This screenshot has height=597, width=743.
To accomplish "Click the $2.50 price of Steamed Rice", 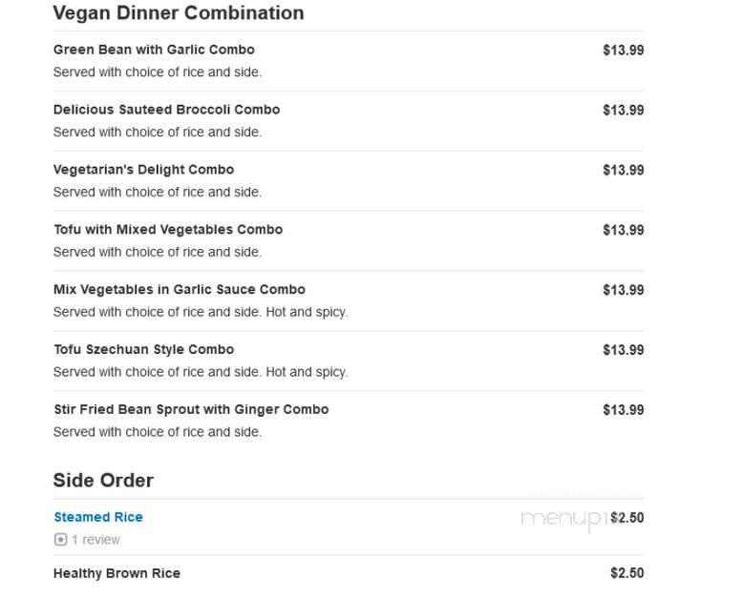I will click(626, 518).
